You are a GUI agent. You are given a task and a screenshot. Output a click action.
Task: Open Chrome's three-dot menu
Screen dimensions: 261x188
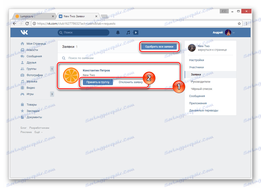coord(247,24)
